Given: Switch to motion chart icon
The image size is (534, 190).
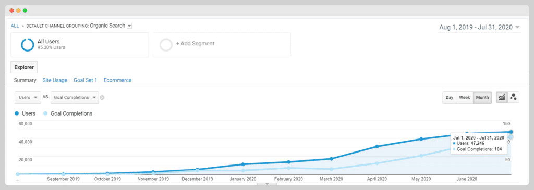Looking at the screenshot, I should (x=513, y=97).
